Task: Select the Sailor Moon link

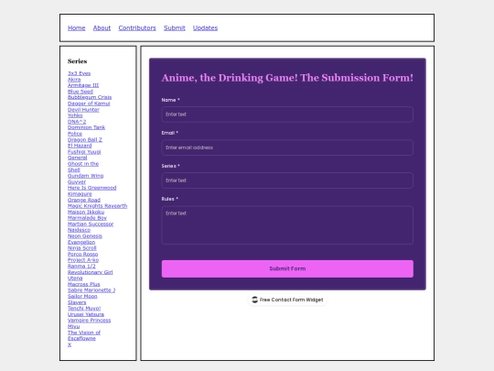Action: (82, 296)
